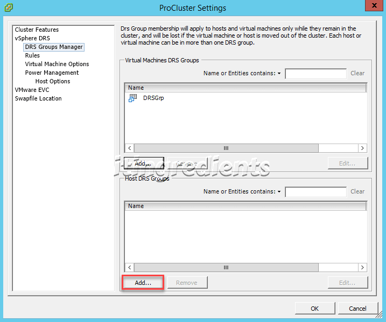Select Cluster Features in the tree
This screenshot has height=322, width=386.
tap(37, 30)
